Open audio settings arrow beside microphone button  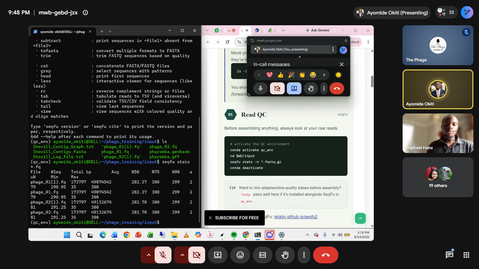[148, 255]
